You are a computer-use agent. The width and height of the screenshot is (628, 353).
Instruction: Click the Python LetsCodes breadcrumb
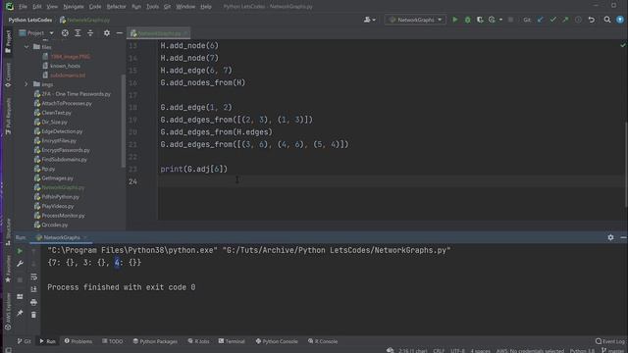(30, 20)
